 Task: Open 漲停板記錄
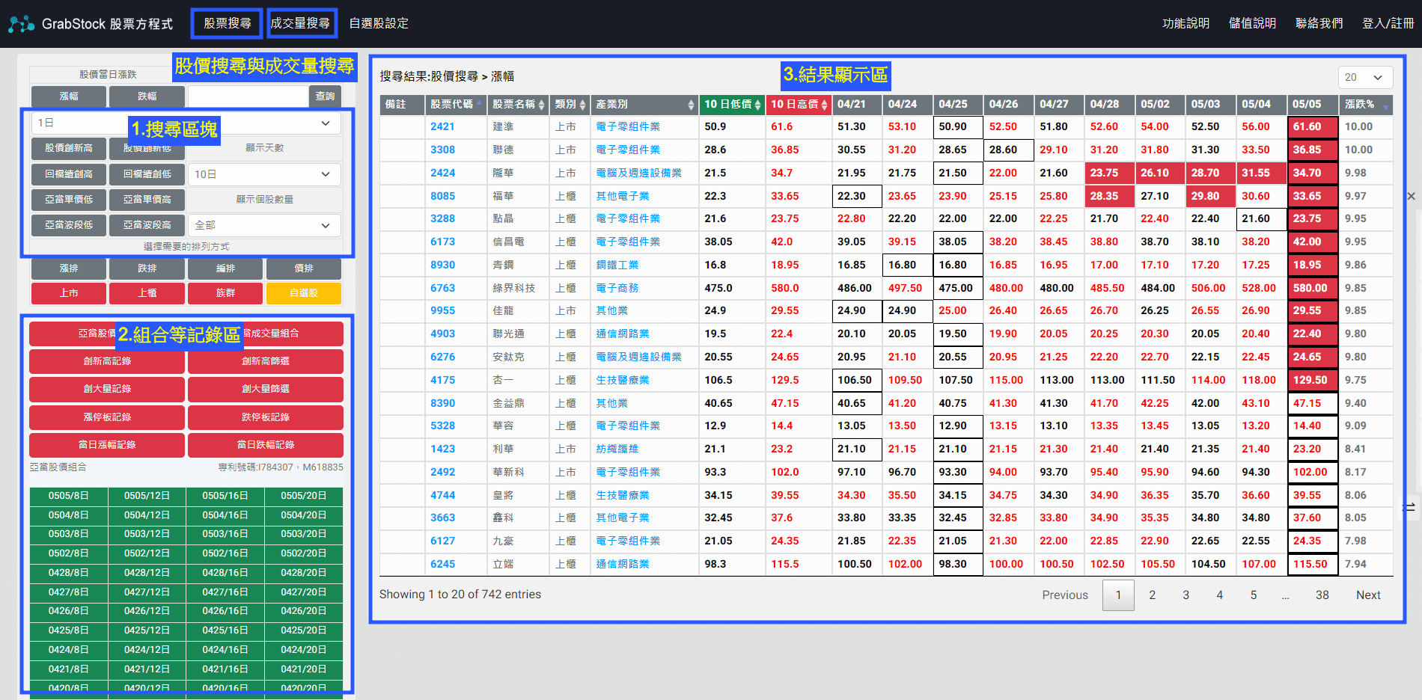tap(107, 417)
